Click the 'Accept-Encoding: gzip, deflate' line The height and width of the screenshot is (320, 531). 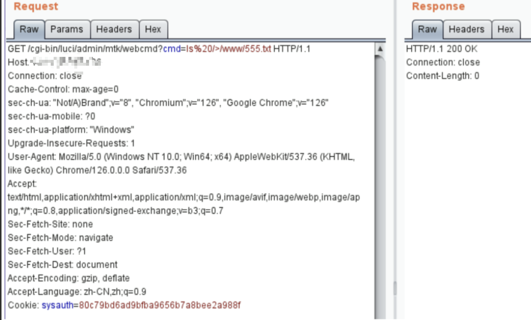point(69,278)
